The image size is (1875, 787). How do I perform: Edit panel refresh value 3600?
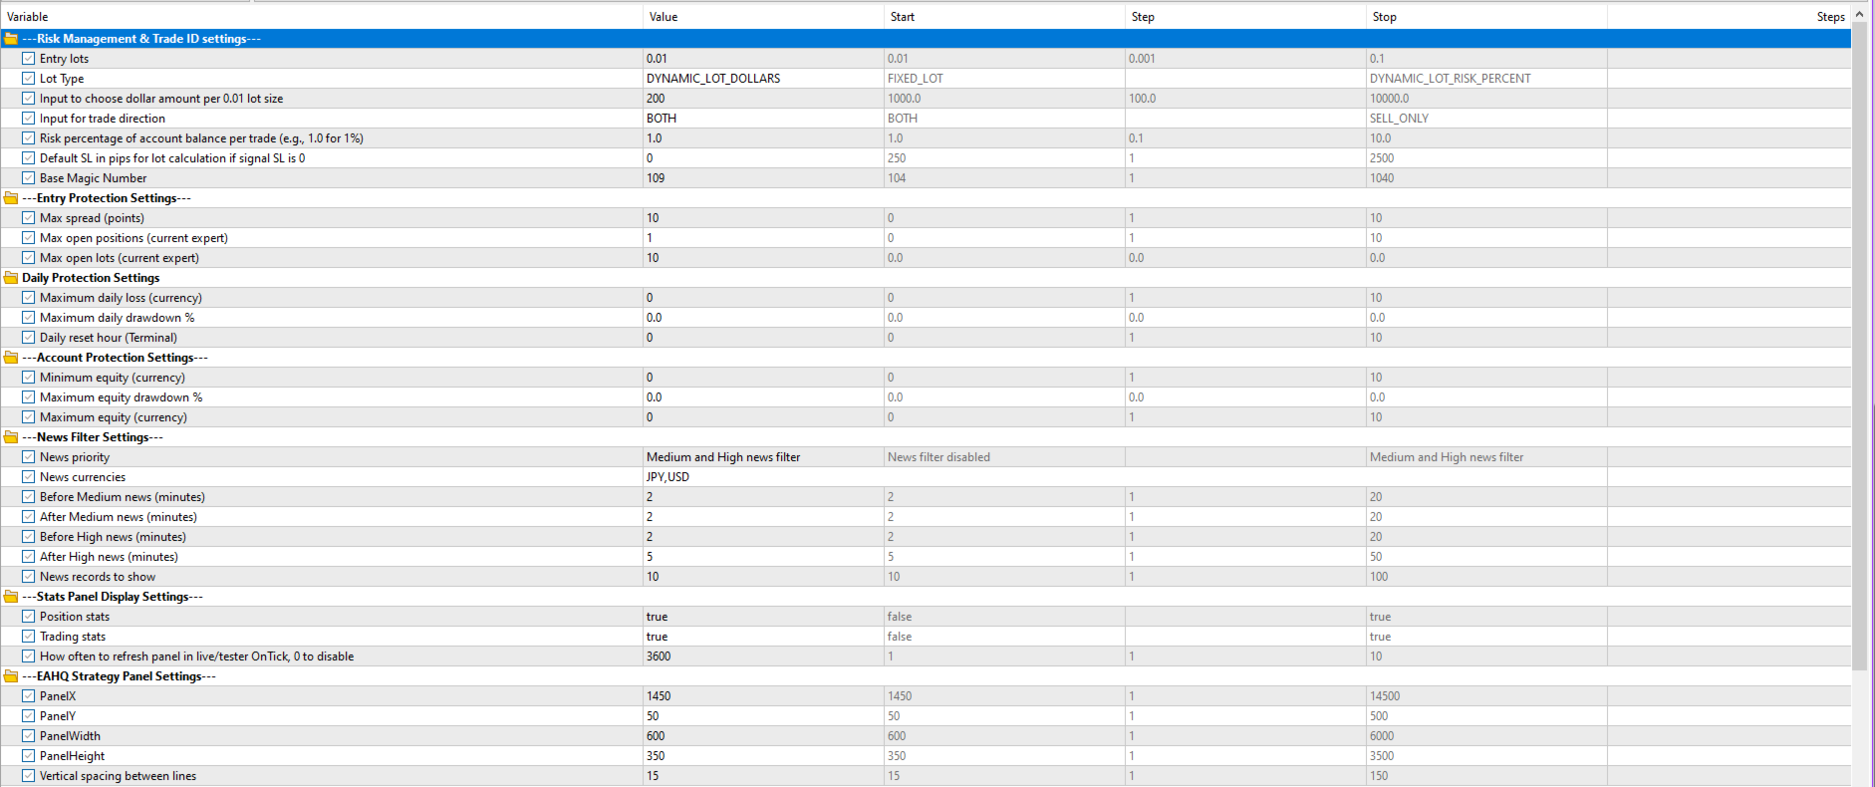click(763, 656)
